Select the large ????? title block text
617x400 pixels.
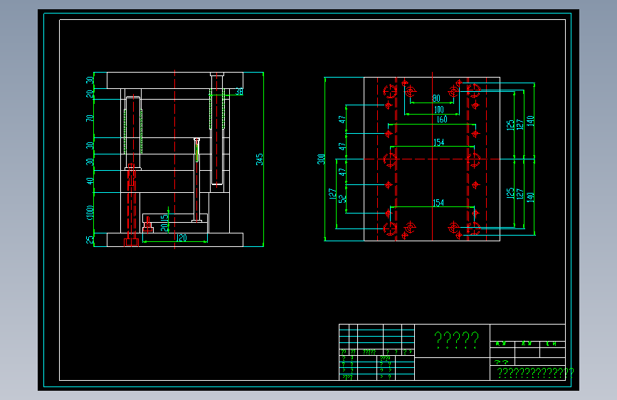coord(456,340)
